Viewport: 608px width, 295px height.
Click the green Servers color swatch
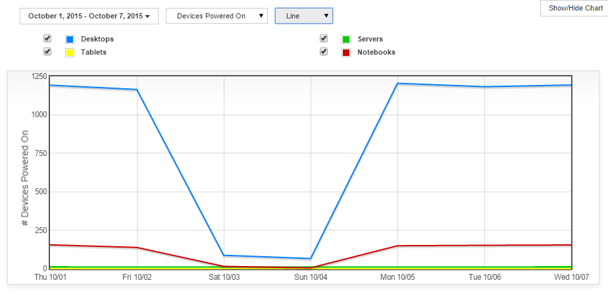coord(345,40)
